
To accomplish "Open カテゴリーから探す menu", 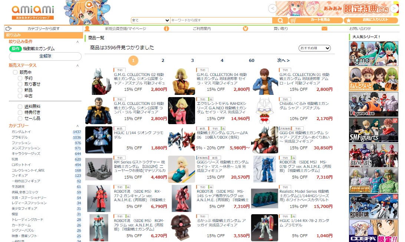I will coord(43,29).
